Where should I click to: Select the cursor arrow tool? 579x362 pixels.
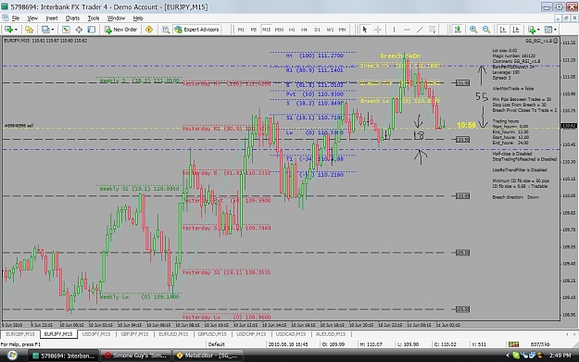[365, 30]
